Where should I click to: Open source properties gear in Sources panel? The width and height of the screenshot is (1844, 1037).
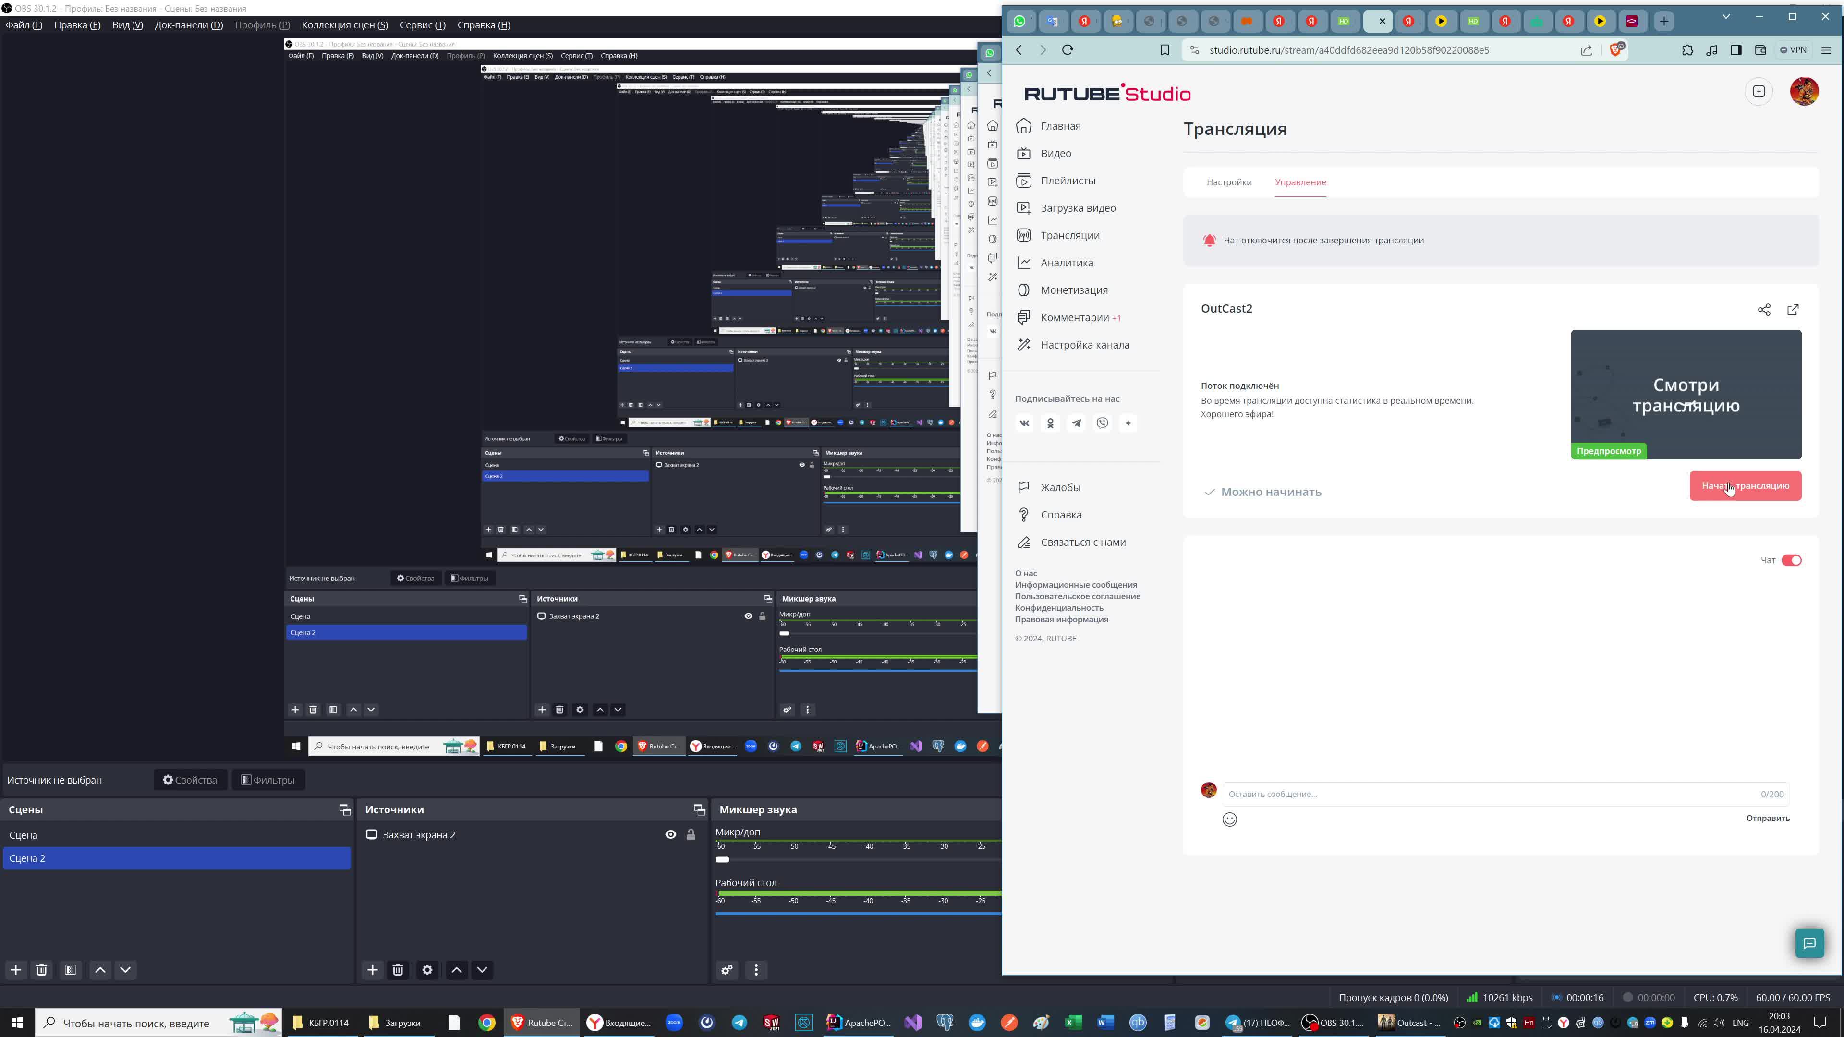click(427, 970)
